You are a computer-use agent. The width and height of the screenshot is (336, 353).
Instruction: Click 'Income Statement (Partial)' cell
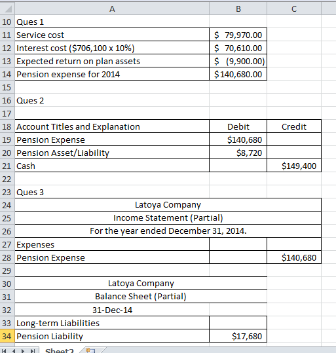pos(168,218)
